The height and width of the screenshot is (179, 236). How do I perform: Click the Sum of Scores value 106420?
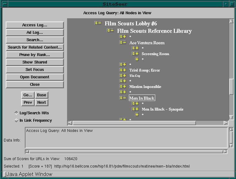[71, 159]
